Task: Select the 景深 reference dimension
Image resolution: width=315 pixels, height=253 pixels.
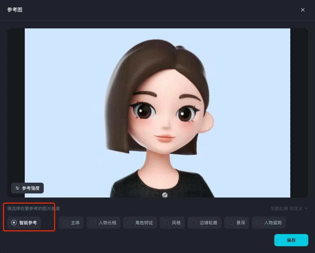Action: [x=236, y=223]
